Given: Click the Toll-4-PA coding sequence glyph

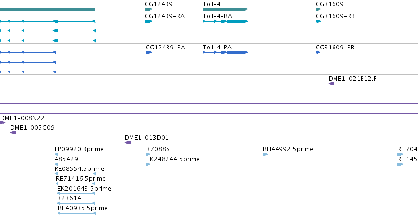Looking at the screenshot, I should click(x=225, y=52).
